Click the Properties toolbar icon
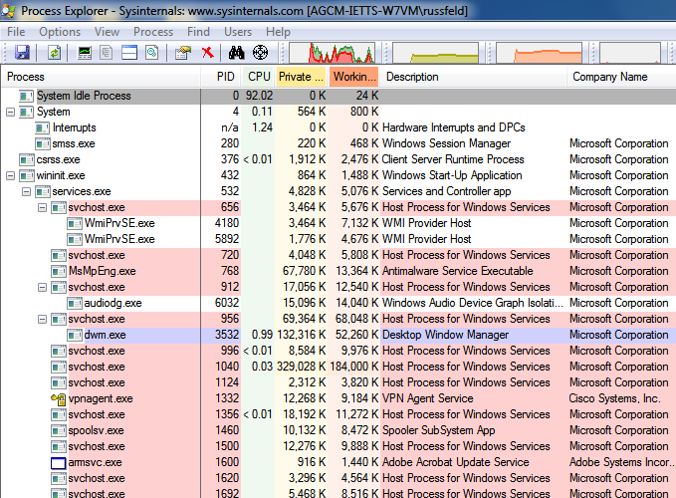 pos(179,53)
